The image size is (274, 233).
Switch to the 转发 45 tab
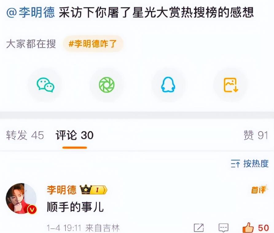tap(25, 135)
